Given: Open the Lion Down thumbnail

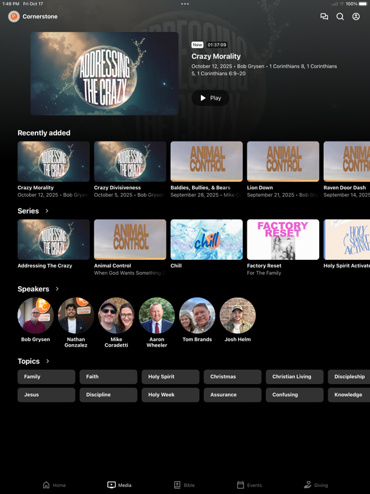Looking at the screenshot, I should pos(283,161).
